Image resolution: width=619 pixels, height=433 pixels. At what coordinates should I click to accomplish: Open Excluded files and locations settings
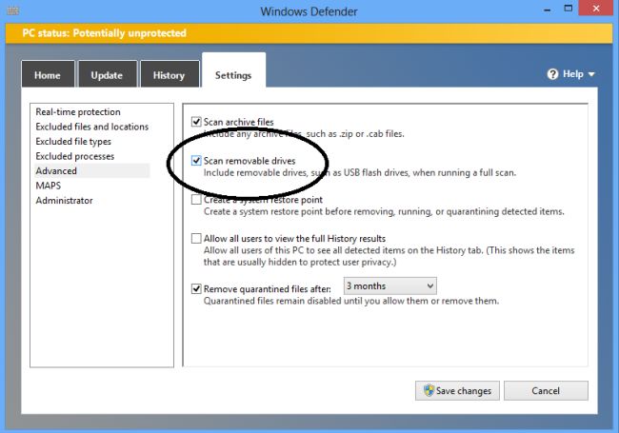[92, 127]
